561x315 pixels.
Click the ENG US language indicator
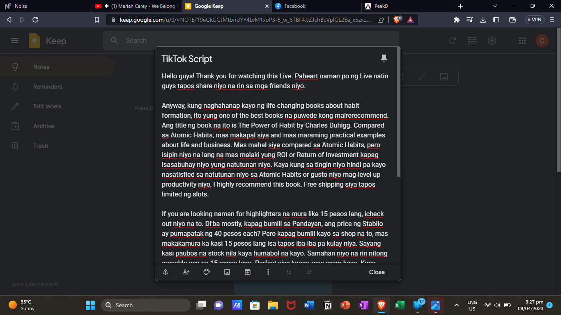pyautogui.click(x=472, y=305)
